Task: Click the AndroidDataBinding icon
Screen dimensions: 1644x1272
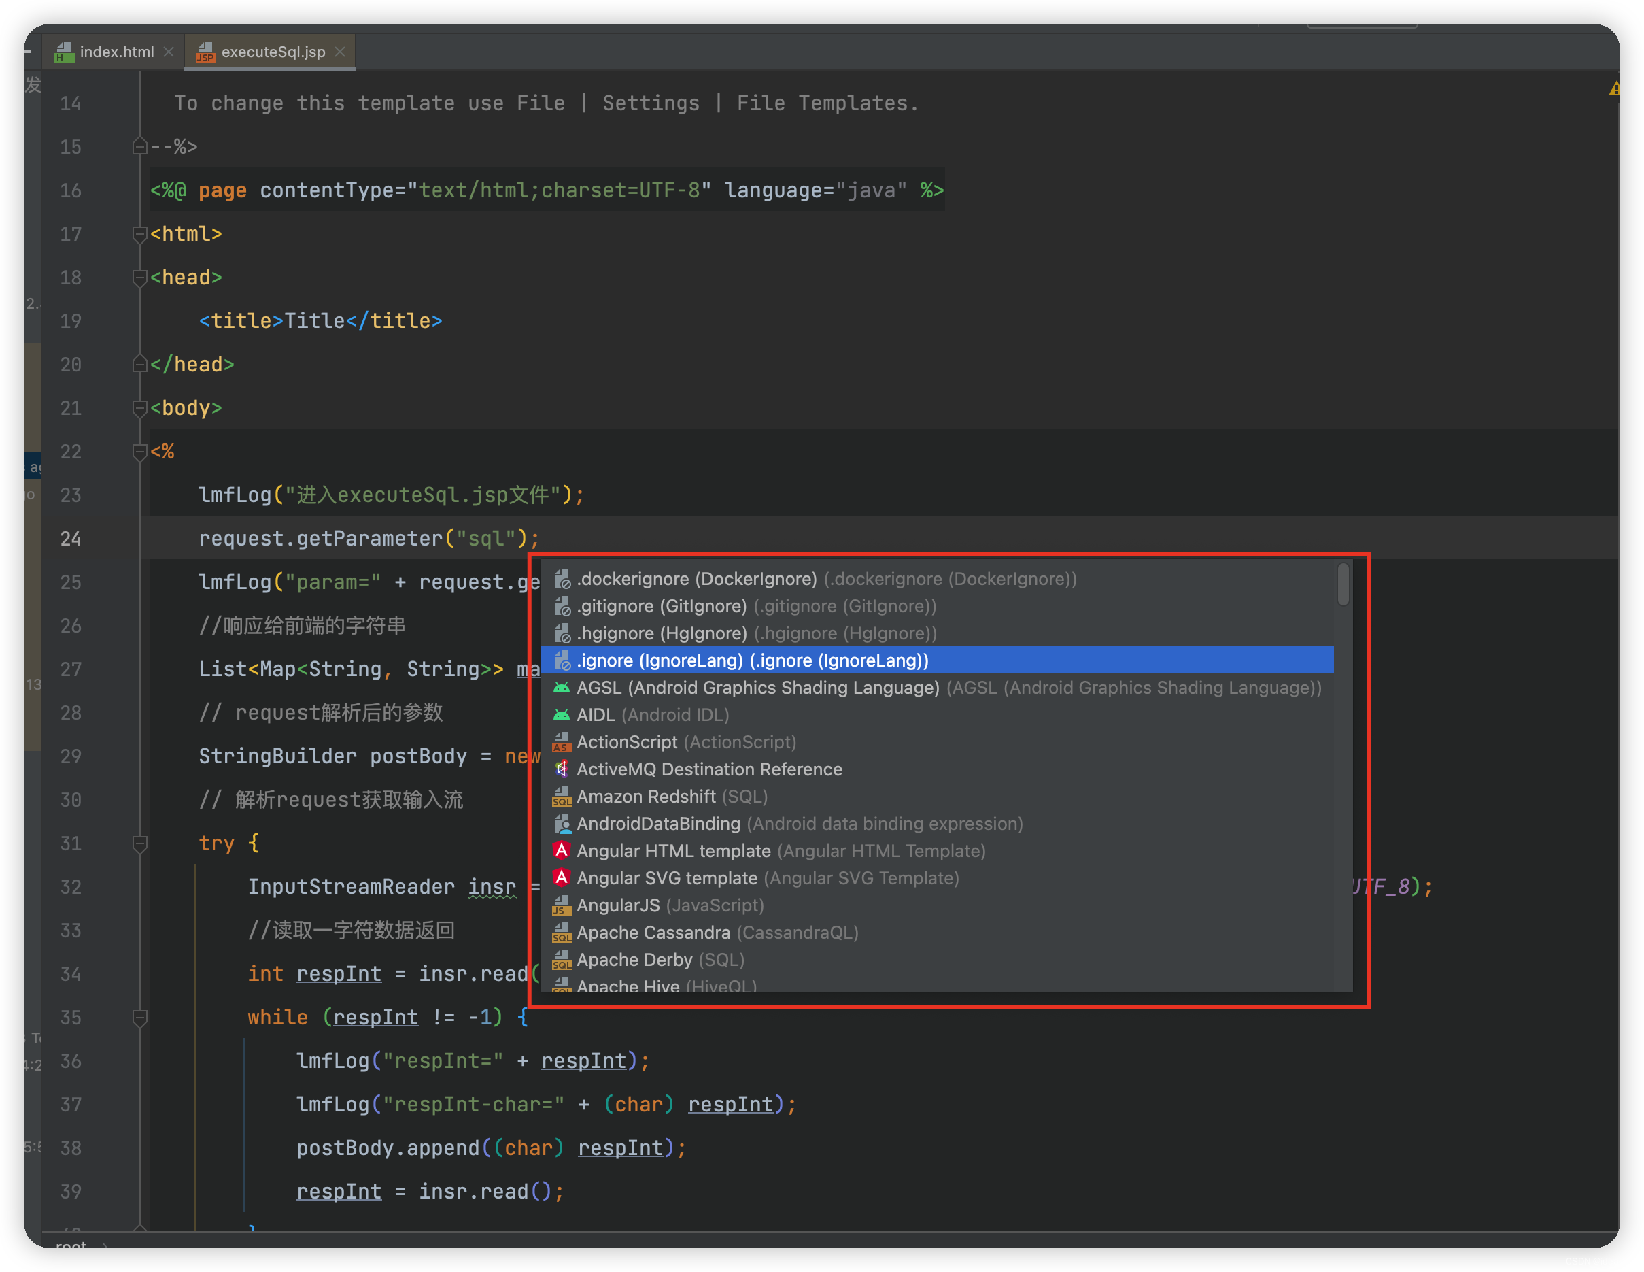Action: coord(562,823)
